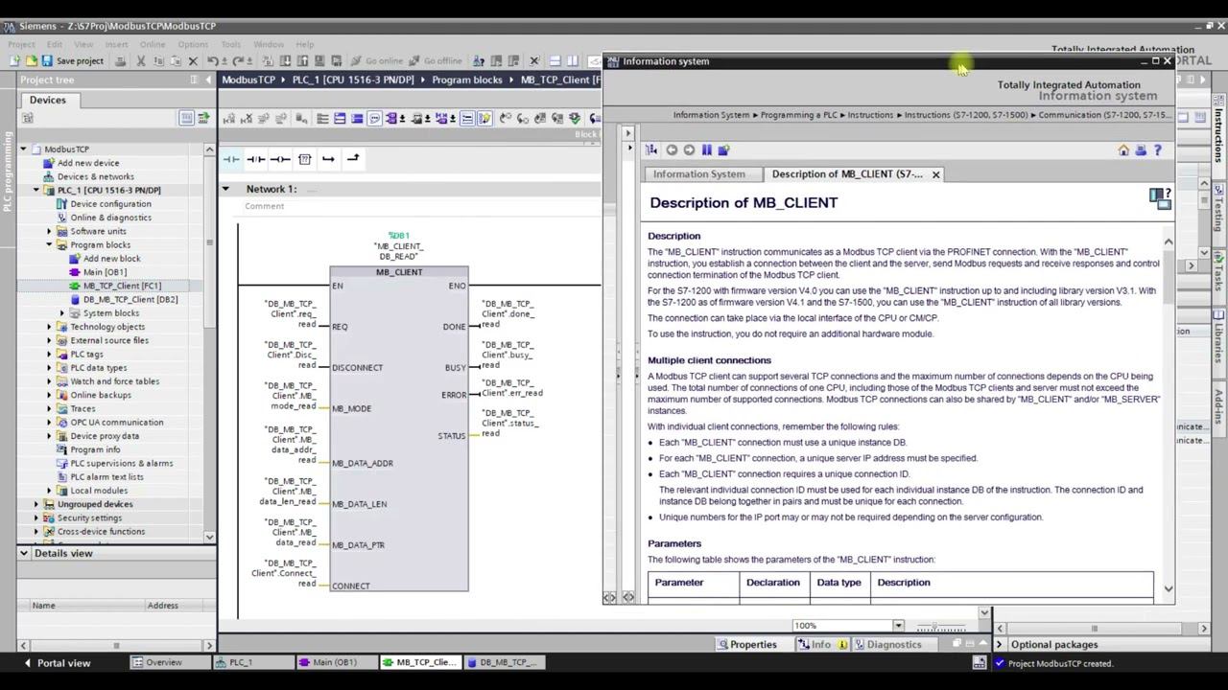
Task: Open the Properties tab in inspector
Action: (746, 644)
